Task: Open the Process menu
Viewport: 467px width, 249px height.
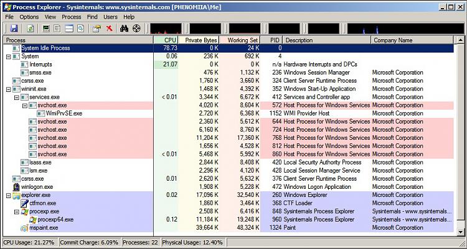Action: [x=72, y=17]
